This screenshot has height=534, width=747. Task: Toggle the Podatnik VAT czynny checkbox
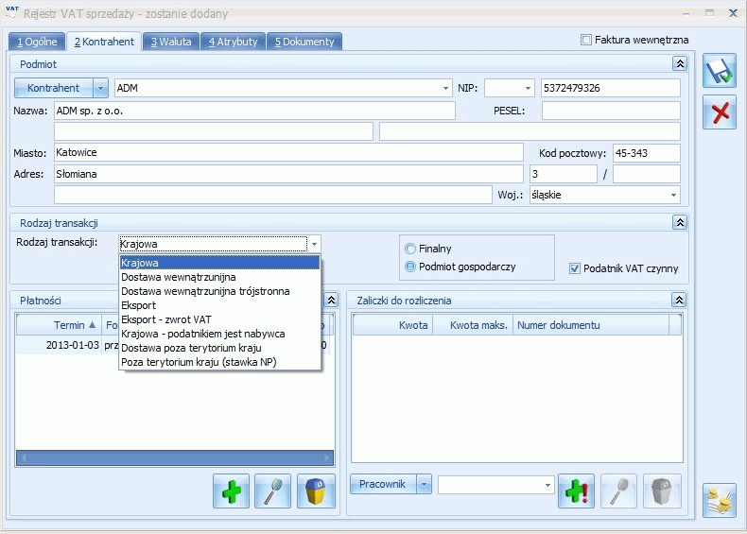coord(575,268)
